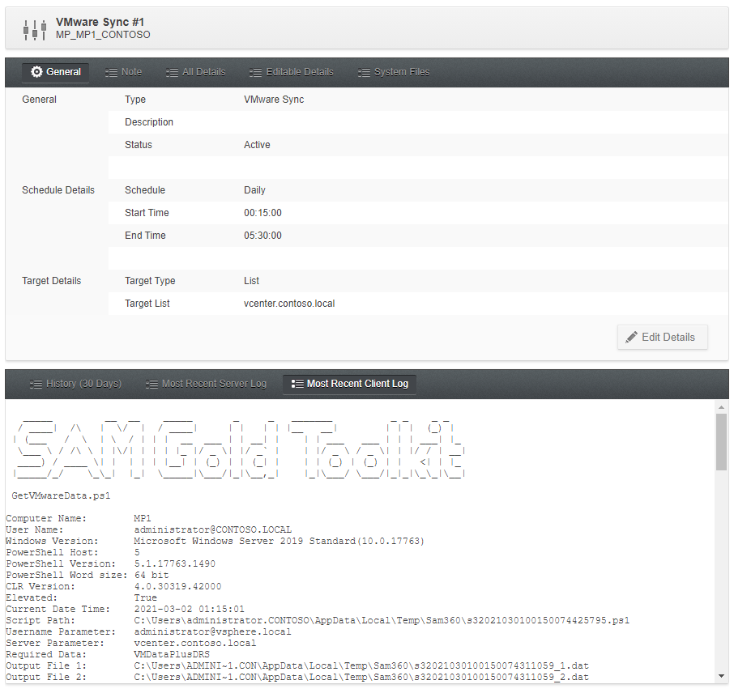Image resolution: width=734 pixels, height=693 pixels.
Task: Click the Status value Active
Action: click(x=257, y=145)
